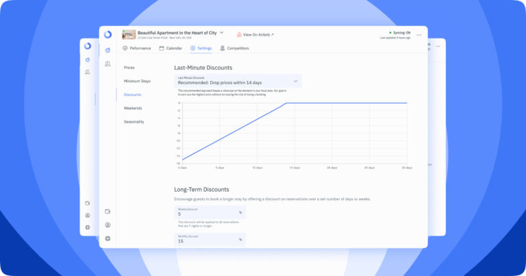Viewport: 526px width, 276px height.
Task: Open the Minimum Stays settings section
Action: click(x=137, y=81)
